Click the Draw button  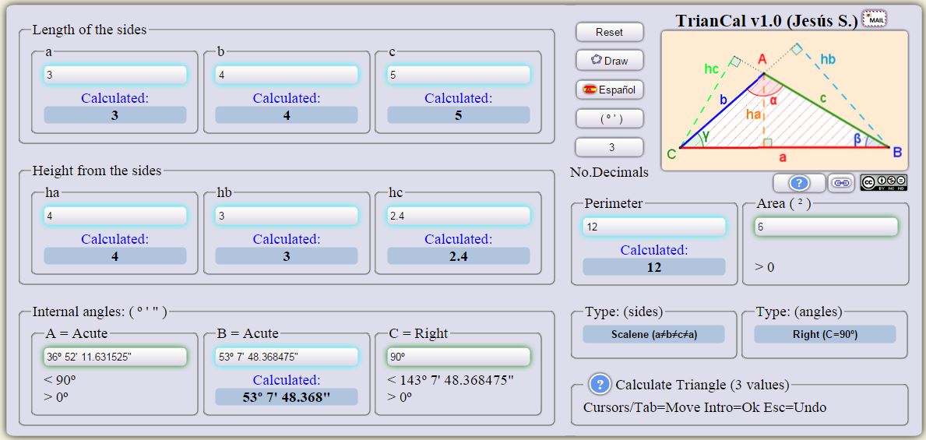coord(610,60)
